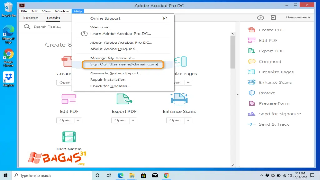Click the help question mark icon in toolbar
This screenshot has width=320, height=180.
[x=260, y=17]
